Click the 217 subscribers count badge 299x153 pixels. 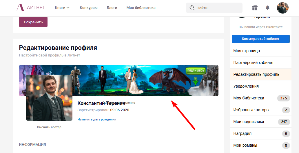284,122
